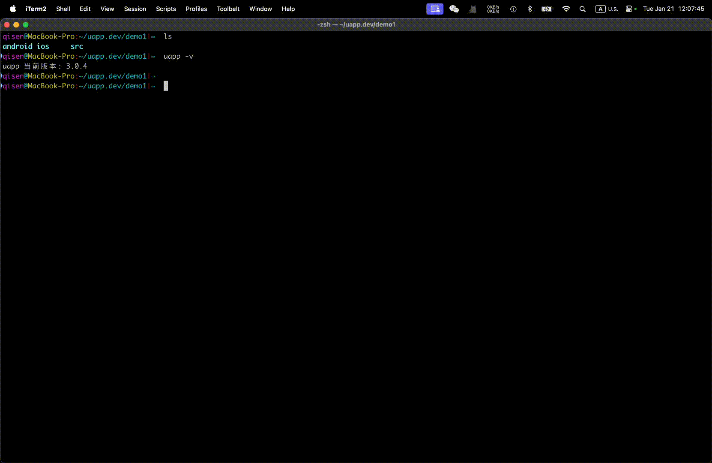This screenshot has width=712, height=463.
Task: Check the charging battery status icon
Action: tap(547, 9)
